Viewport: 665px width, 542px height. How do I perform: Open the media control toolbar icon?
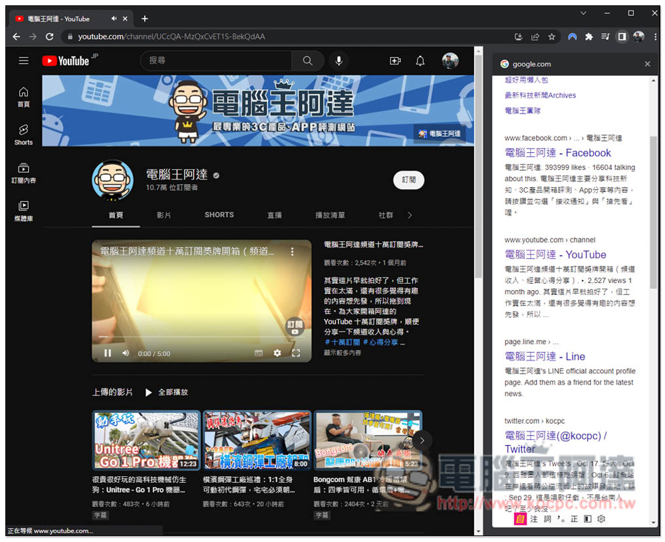pos(605,37)
